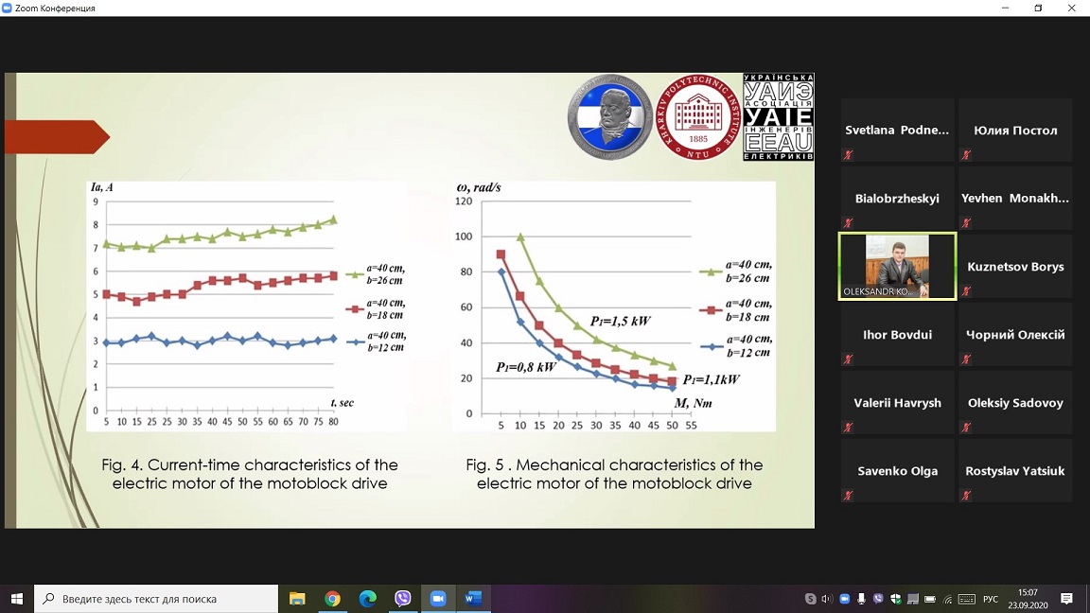The image size is (1090, 613).
Task: Switch to Zoom taskbar button
Action: (x=438, y=599)
